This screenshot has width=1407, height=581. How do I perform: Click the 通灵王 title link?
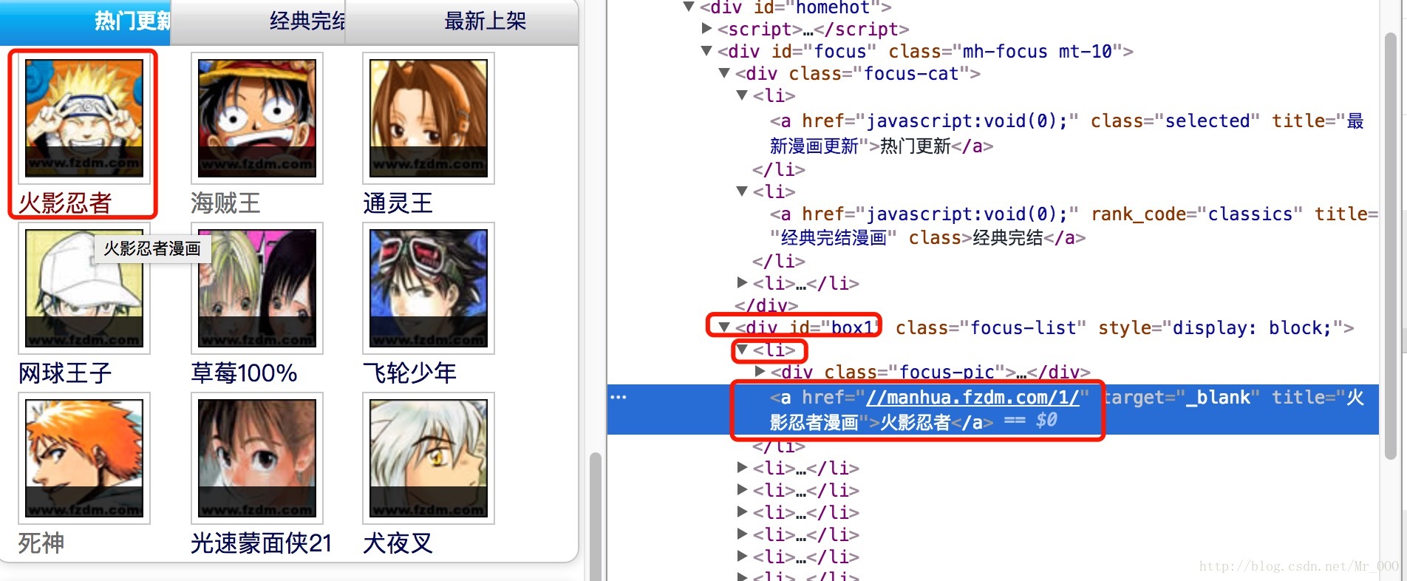click(x=398, y=203)
